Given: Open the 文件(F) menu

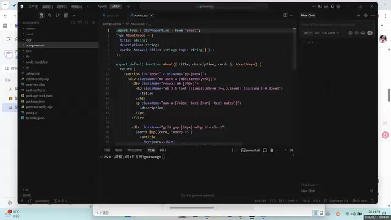Looking at the screenshot, I should pyautogui.click(x=33, y=7).
